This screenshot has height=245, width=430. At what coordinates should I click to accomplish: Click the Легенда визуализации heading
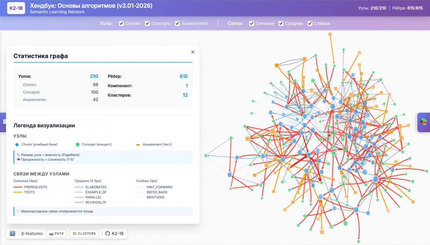(x=44, y=126)
